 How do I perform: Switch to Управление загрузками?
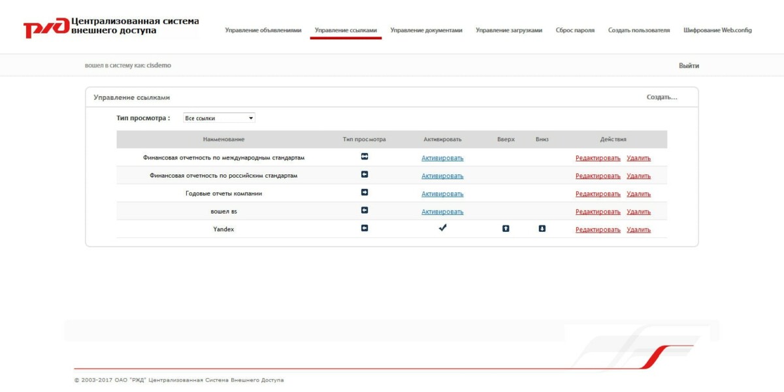(510, 30)
